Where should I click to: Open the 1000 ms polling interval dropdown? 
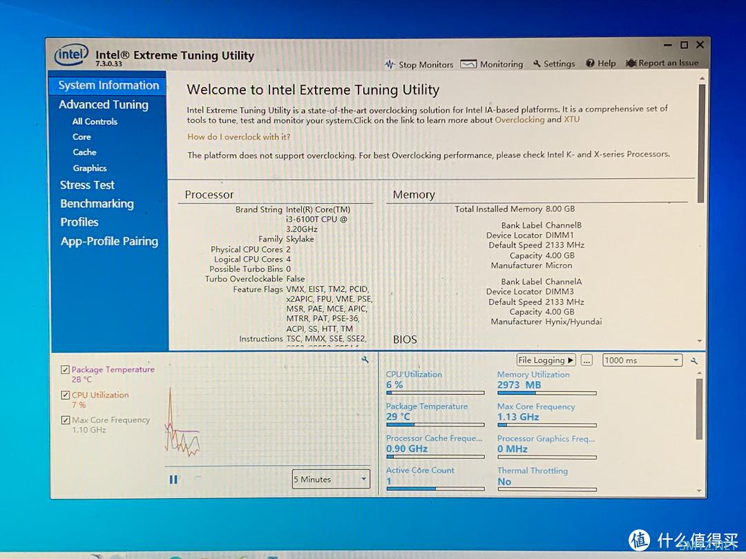(x=642, y=360)
